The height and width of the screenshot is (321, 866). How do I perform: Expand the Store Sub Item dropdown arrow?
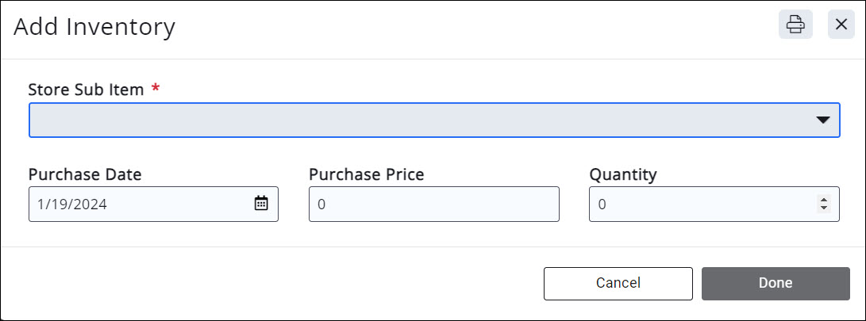coord(823,120)
